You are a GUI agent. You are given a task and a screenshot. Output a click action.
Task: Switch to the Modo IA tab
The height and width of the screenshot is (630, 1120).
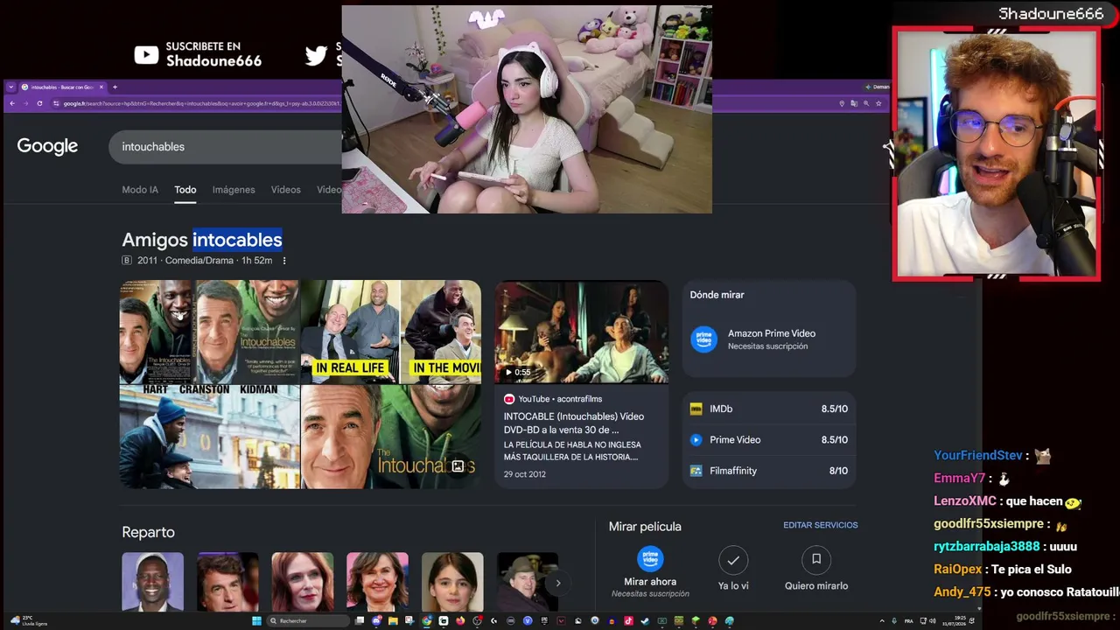point(140,190)
